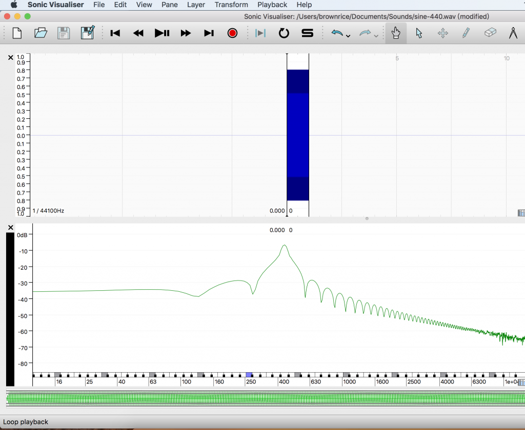This screenshot has width=525, height=430.
Task: Select the Erase tool
Action: click(x=490, y=33)
